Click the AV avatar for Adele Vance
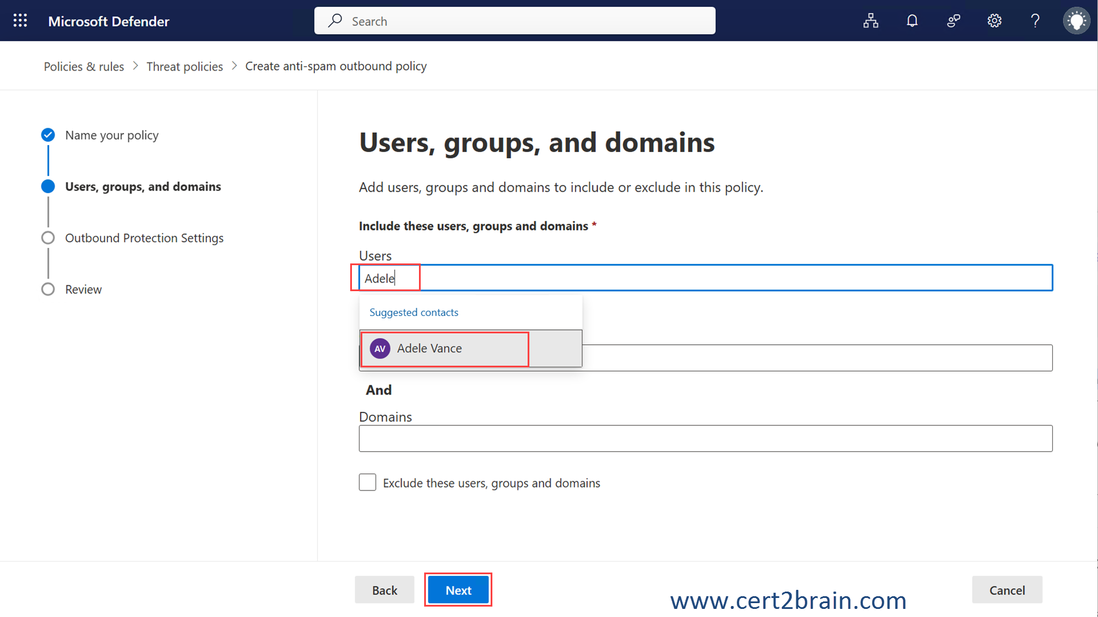 380,348
